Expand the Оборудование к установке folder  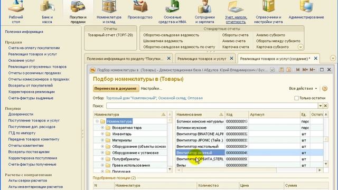point(102,153)
